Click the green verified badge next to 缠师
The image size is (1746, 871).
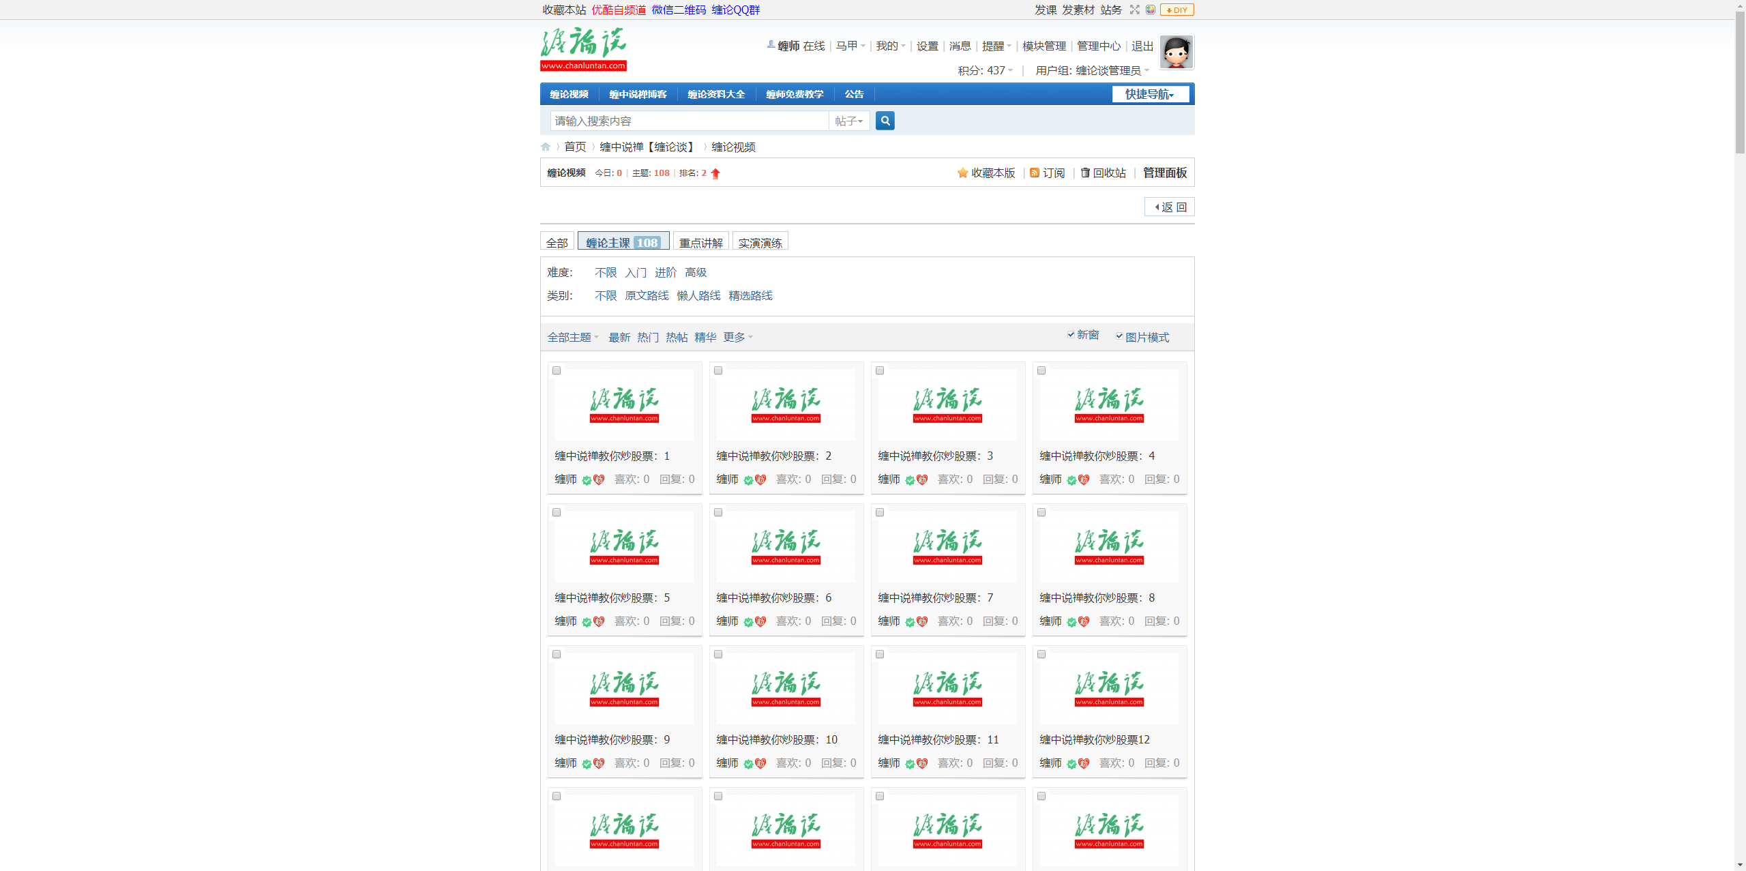587,480
